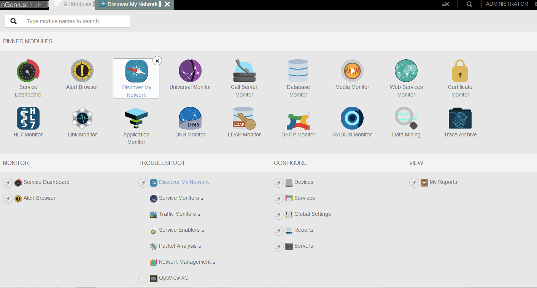Open the Call Server Monitor icon
This screenshot has width=537, height=288.
tap(244, 71)
